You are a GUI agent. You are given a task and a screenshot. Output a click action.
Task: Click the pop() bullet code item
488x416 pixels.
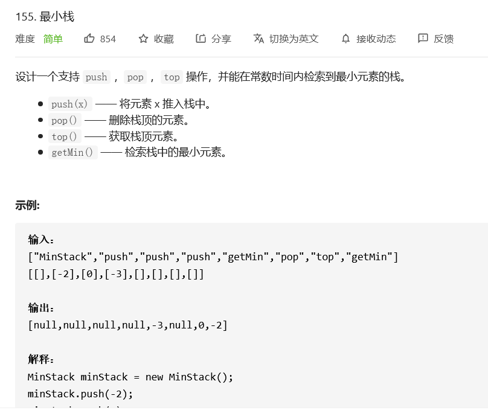65,120
